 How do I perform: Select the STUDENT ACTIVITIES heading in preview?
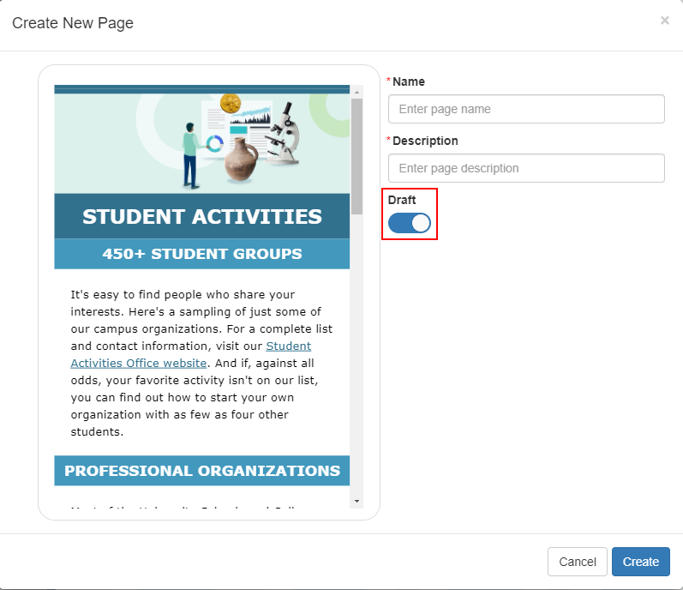(202, 217)
